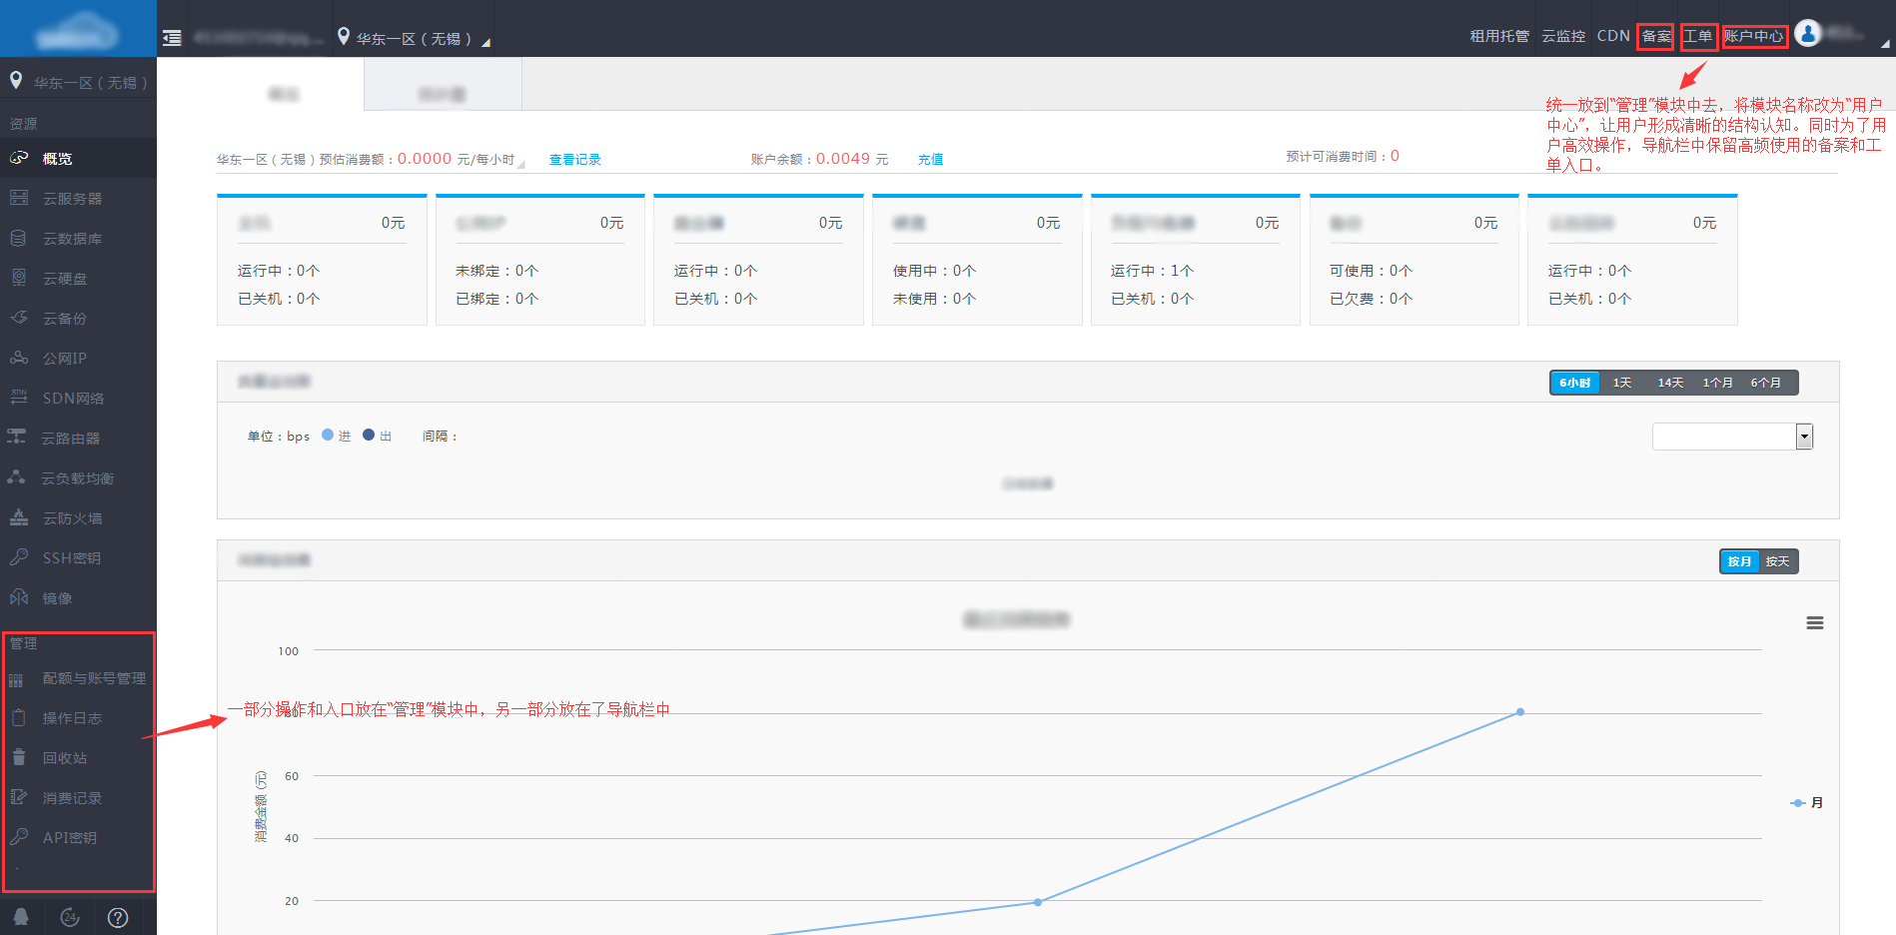This screenshot has width=1896, height=935.
Task: Click the 云负载均衡 icon
Action: (x=17, y=477)
